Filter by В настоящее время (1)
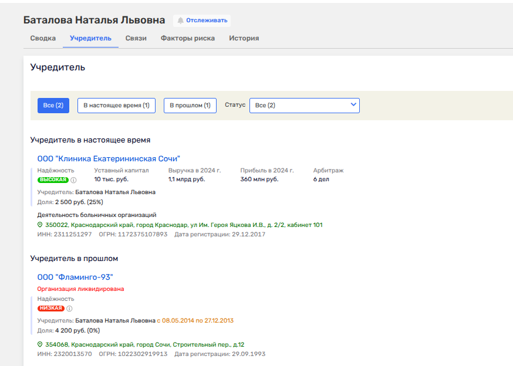 pos(116,106)
